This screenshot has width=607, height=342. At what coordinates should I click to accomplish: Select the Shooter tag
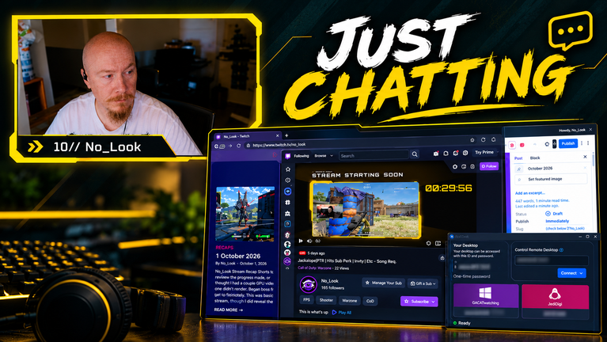[x=326, y=300]
